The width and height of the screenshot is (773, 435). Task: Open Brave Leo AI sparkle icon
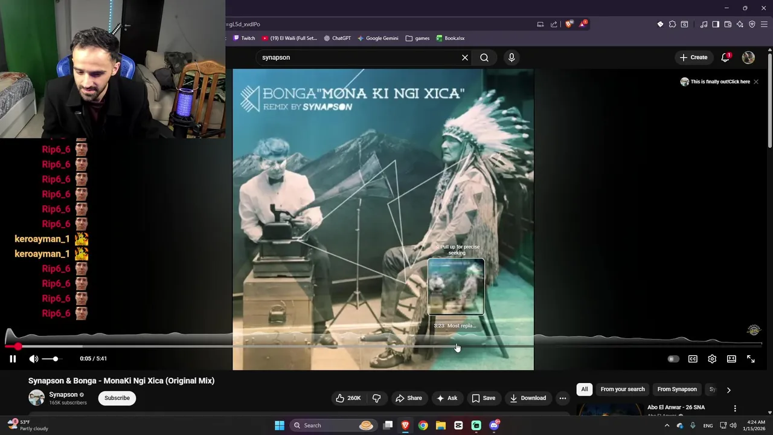pyautogui.click(x=740, y=24)
